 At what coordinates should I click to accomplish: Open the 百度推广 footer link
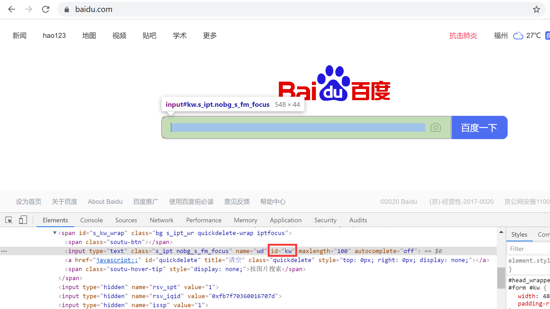pyautogui.click(x=146, y=202)
